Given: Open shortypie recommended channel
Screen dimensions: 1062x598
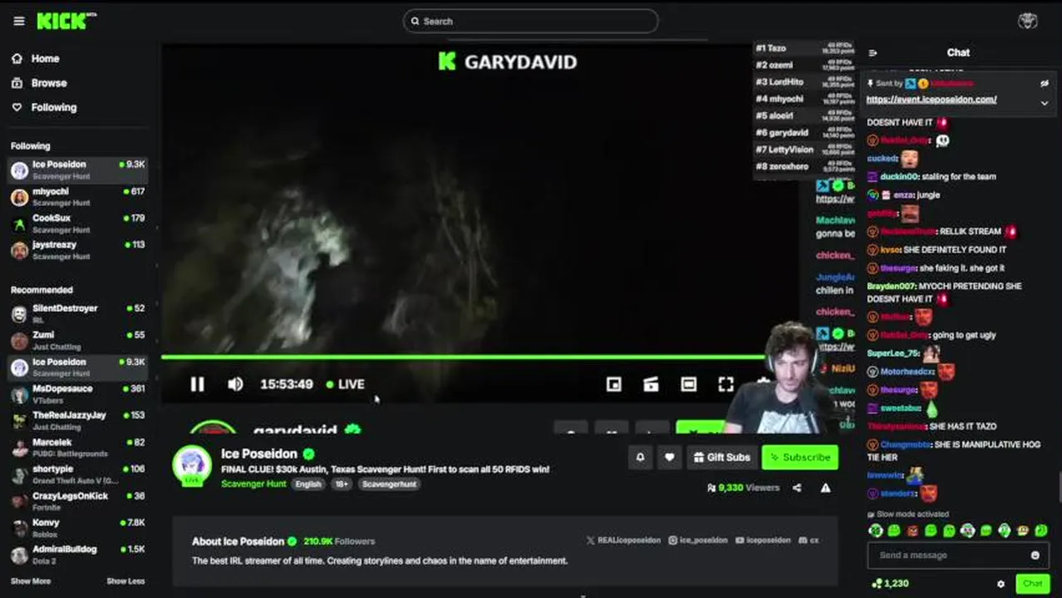Looking at the screenshot, I should [77, 474].
